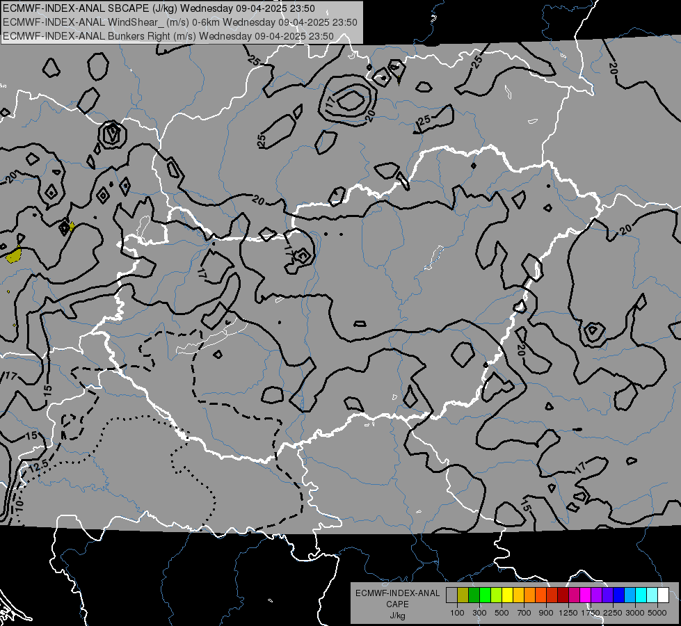
Task: Click the pure yellow legend swatch
Action: 507,595
